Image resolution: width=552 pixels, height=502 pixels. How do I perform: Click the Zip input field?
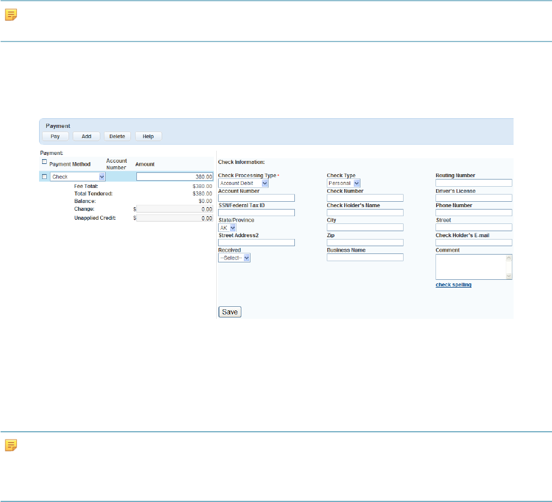click(365, 243)
